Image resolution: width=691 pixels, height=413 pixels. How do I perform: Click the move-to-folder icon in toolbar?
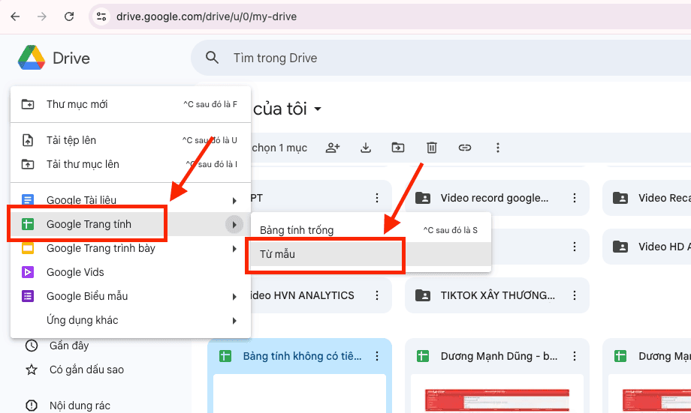coord(398,148)
